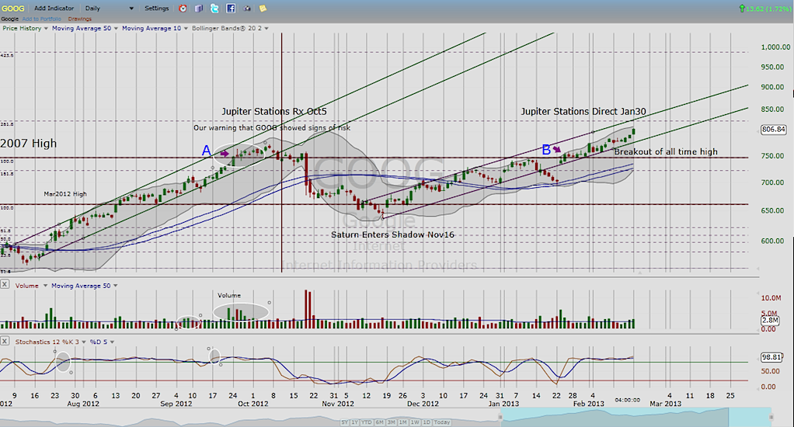Select the YTD range button
The height and width of the screenshot is (427, 794).
pyautogui.click(x=367, y=422)
